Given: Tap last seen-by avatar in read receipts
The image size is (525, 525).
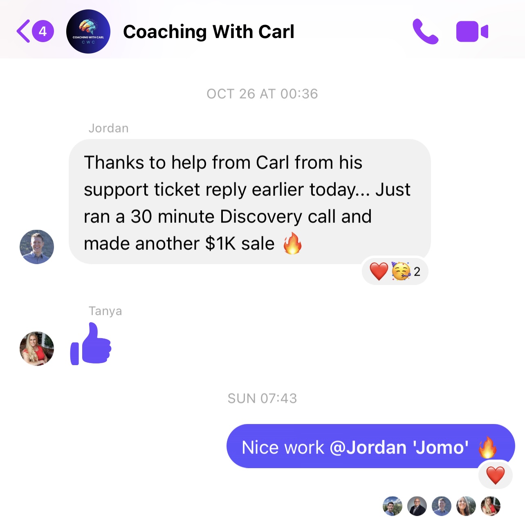Looking at the screenshot, I should click(491, 506).
